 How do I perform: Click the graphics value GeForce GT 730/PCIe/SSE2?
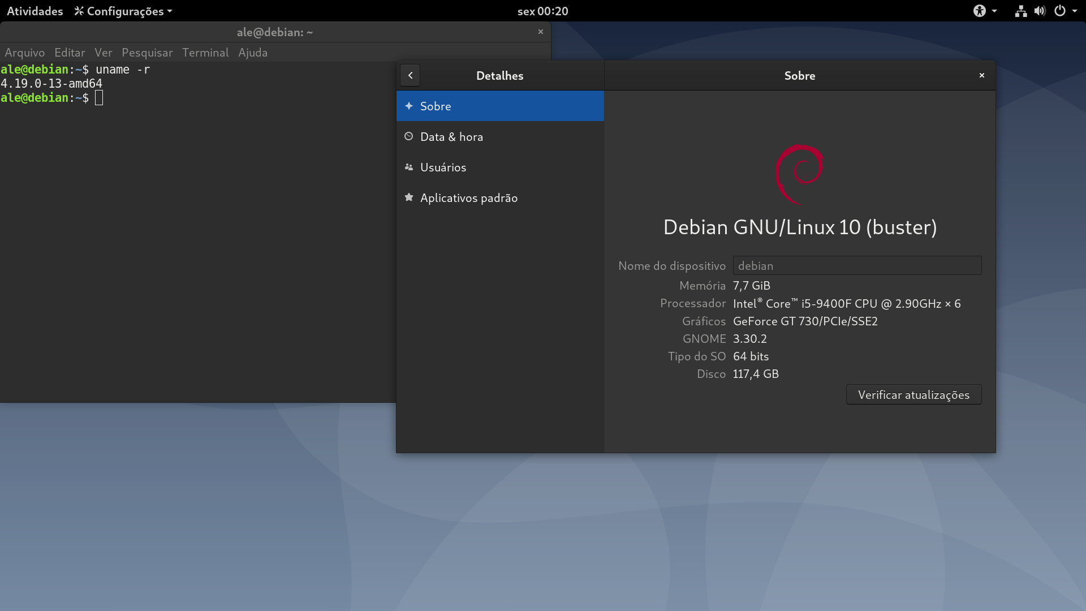pos(805,321)
